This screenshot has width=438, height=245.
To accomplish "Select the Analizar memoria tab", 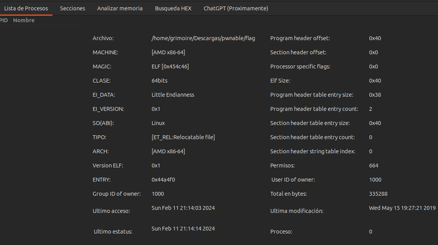I will (x=120, y=8).
